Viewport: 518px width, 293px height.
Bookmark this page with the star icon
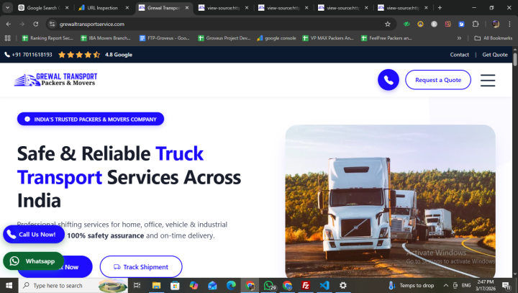point(388,24)
